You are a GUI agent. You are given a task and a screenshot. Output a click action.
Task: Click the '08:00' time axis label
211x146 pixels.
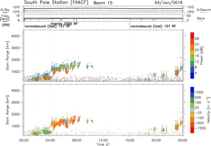[77, 140]
